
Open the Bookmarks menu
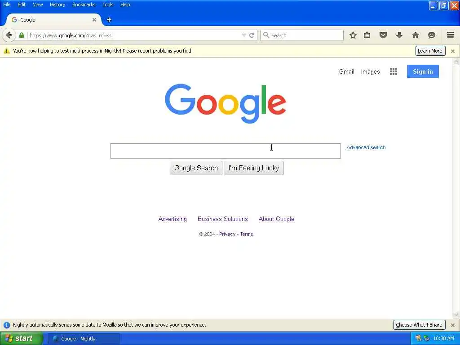point(84,4)
